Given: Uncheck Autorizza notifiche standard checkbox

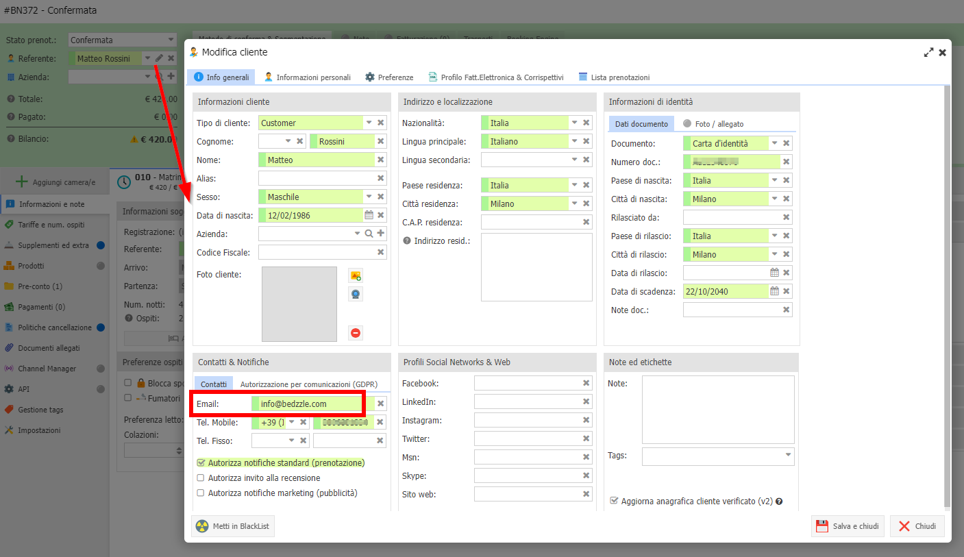Looking at the screenshot, I should (201, 463).
